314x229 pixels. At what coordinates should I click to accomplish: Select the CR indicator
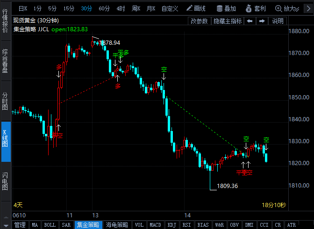coord(278,225)
